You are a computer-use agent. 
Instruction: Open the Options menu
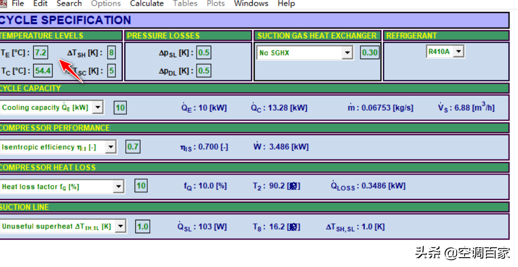106,4
